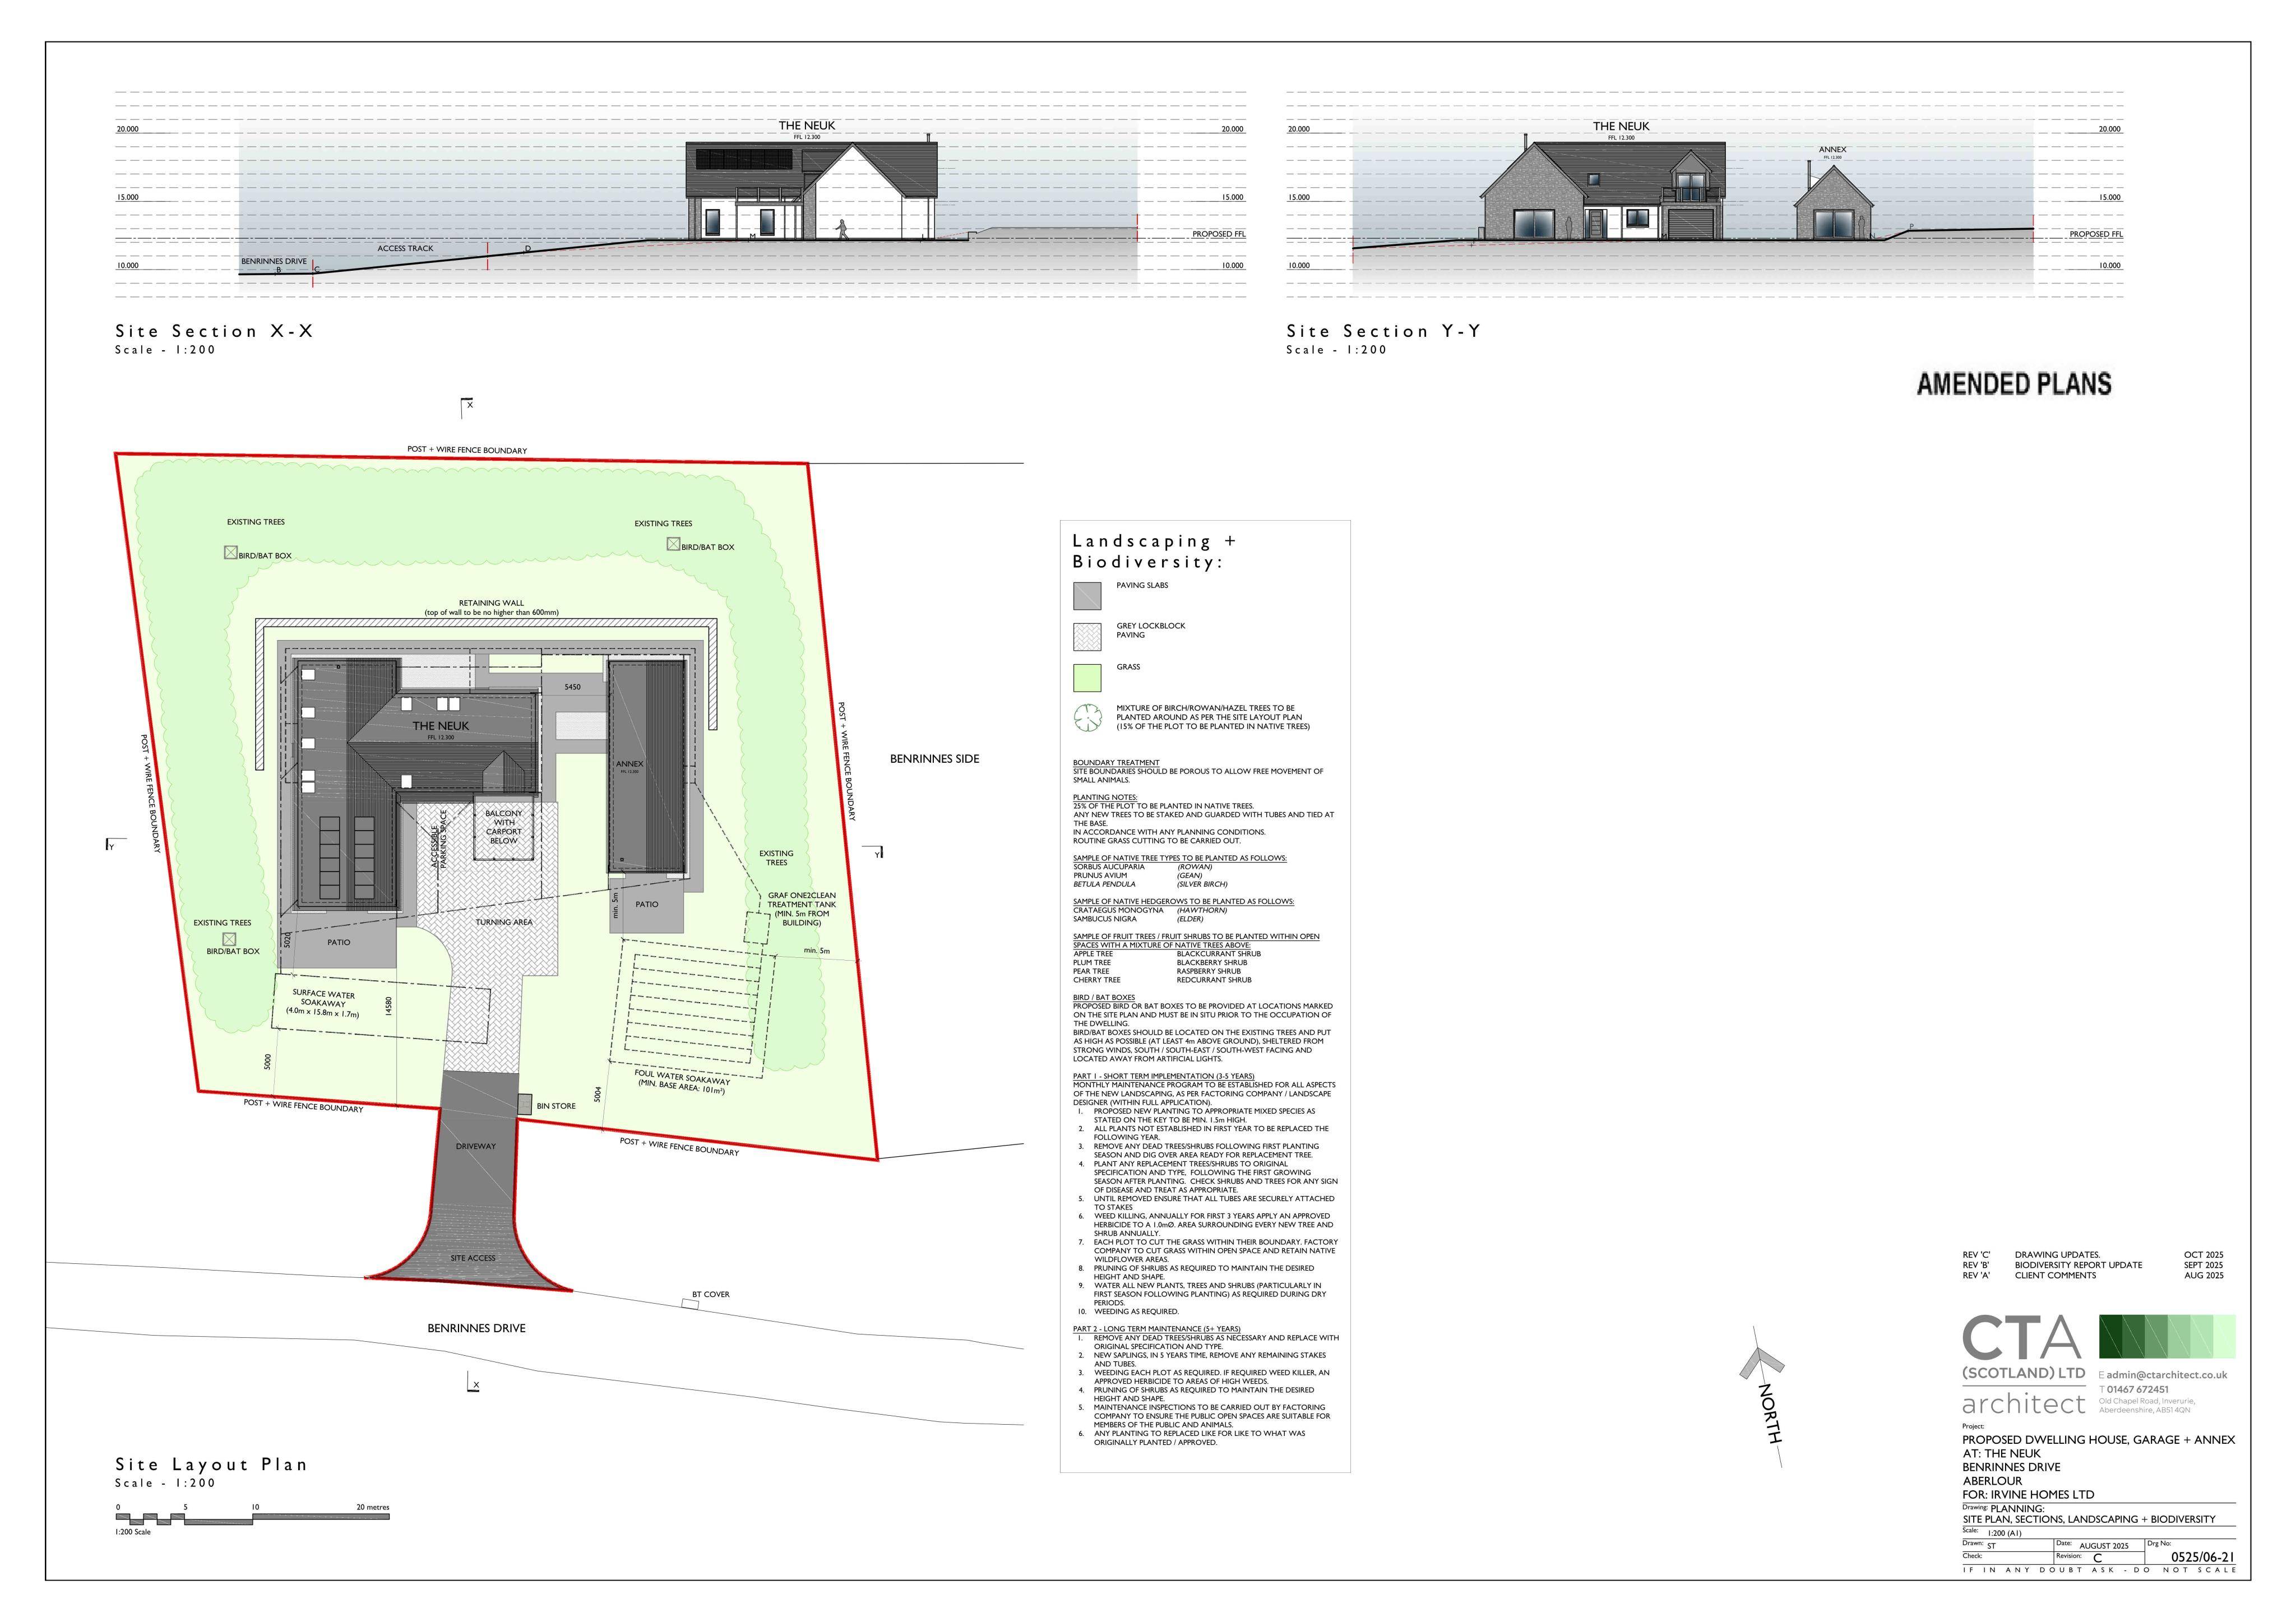Click the TURNING AREA label

pyautogui.click(x=504, y=922)
